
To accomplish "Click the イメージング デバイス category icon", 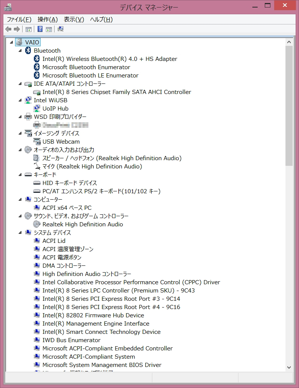I will [x=28, y=133].
